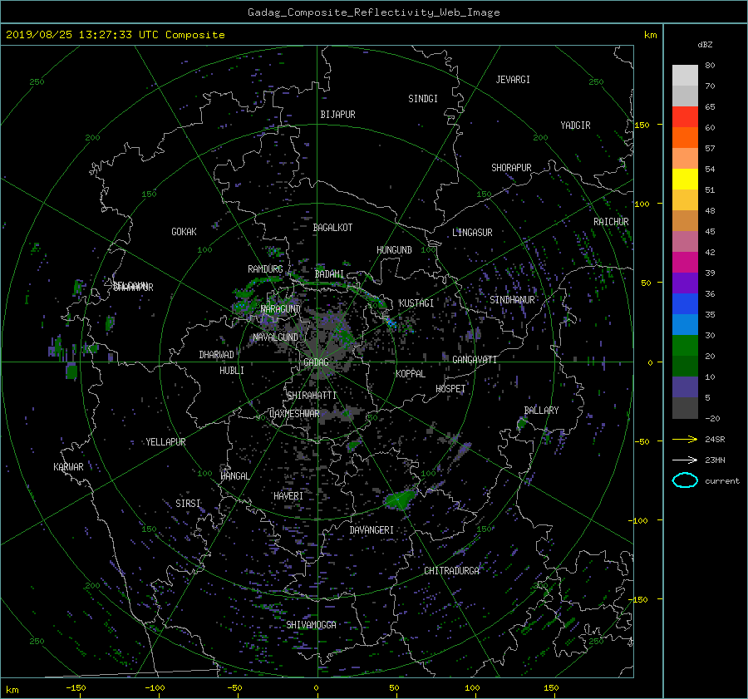Click the white 23MN arrow icon
This screenshot has width=748, height=699.
click(x=685, y=460)
